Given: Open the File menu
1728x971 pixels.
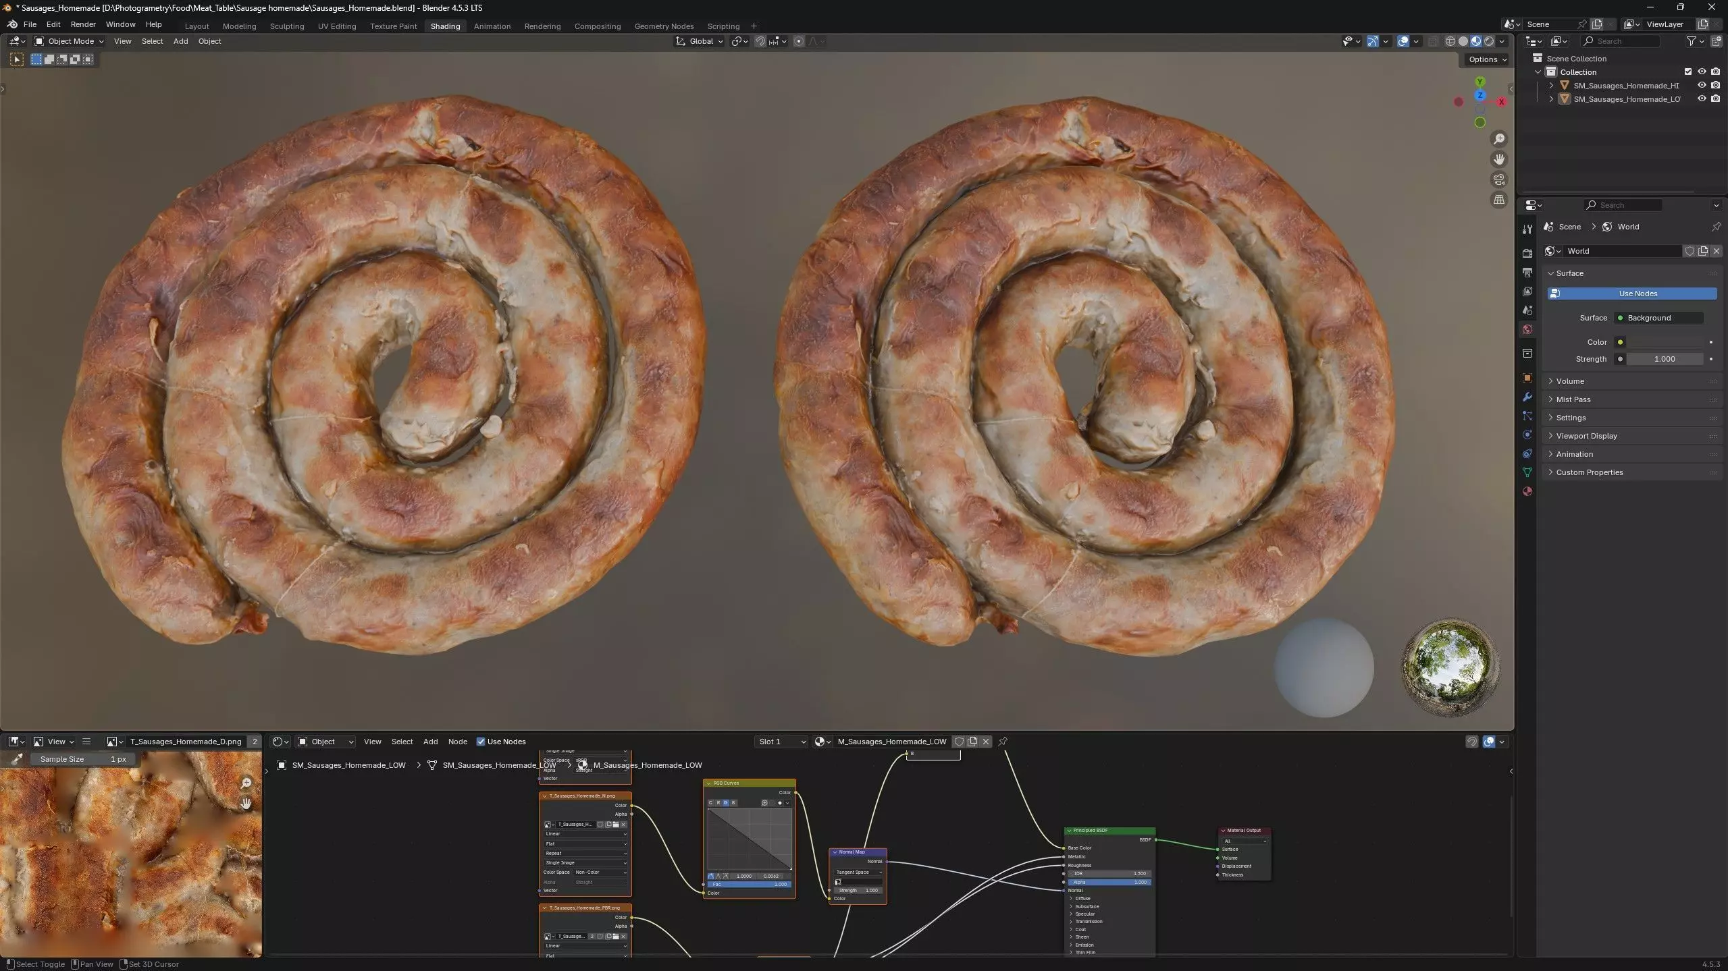Looking at the screenshot, I should [x=30, y=24].
